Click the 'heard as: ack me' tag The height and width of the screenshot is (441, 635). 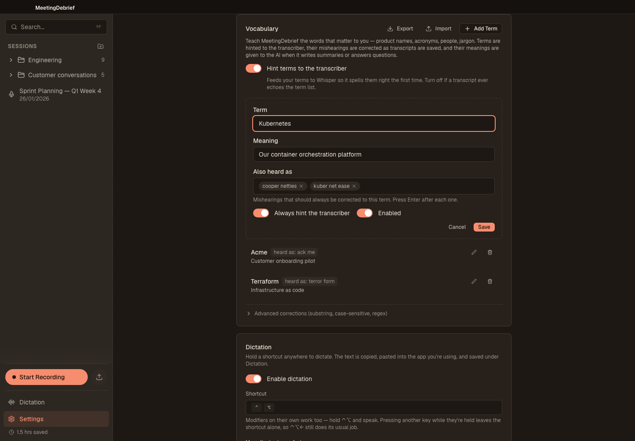pos(294,252)
